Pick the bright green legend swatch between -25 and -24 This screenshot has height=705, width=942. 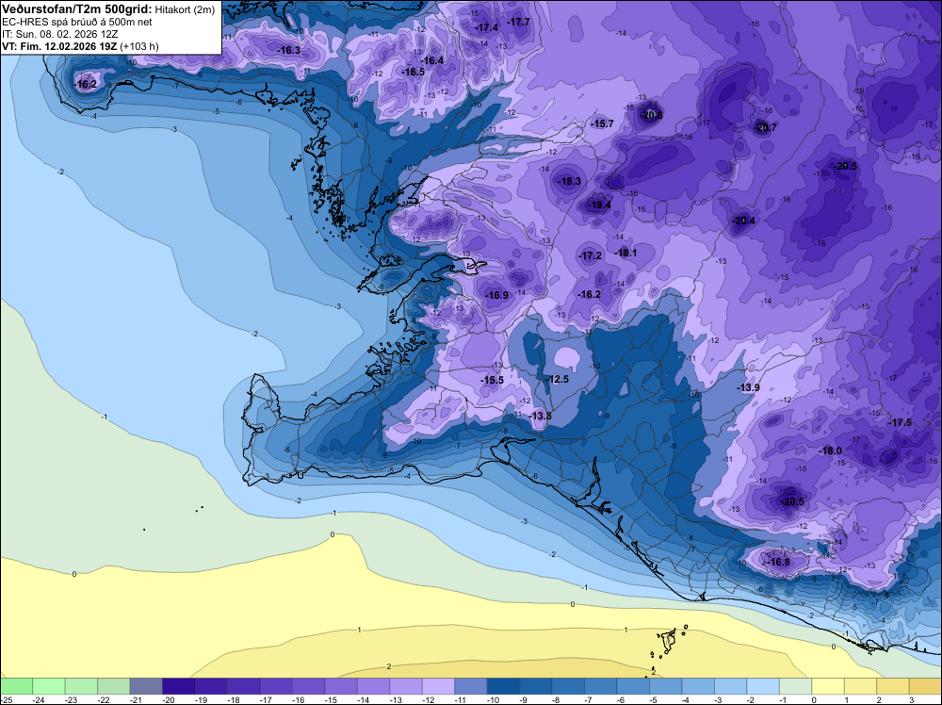tap(16, 686)
